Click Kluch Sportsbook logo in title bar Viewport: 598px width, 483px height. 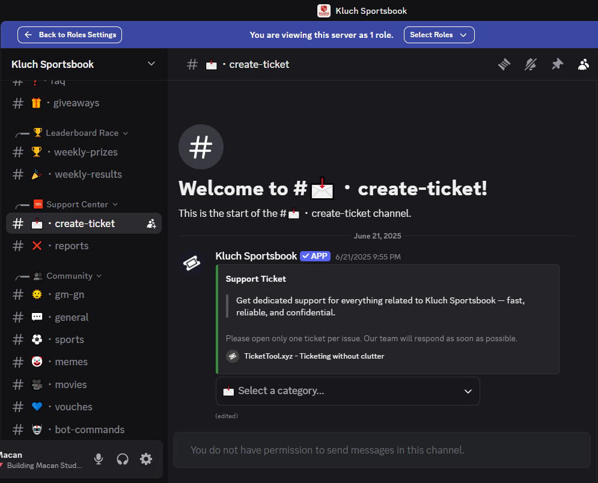(324, 11)
